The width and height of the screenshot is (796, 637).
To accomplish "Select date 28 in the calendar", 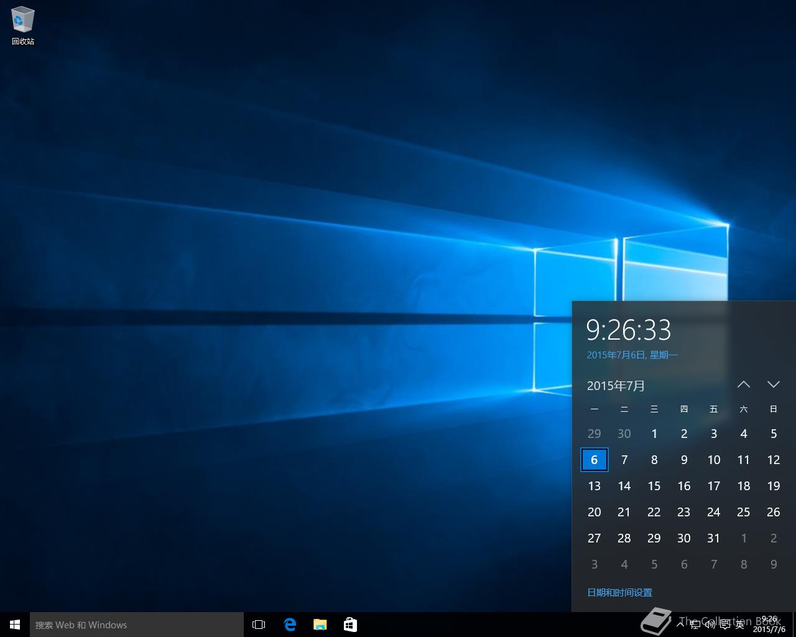I will [x=624, y=538].
